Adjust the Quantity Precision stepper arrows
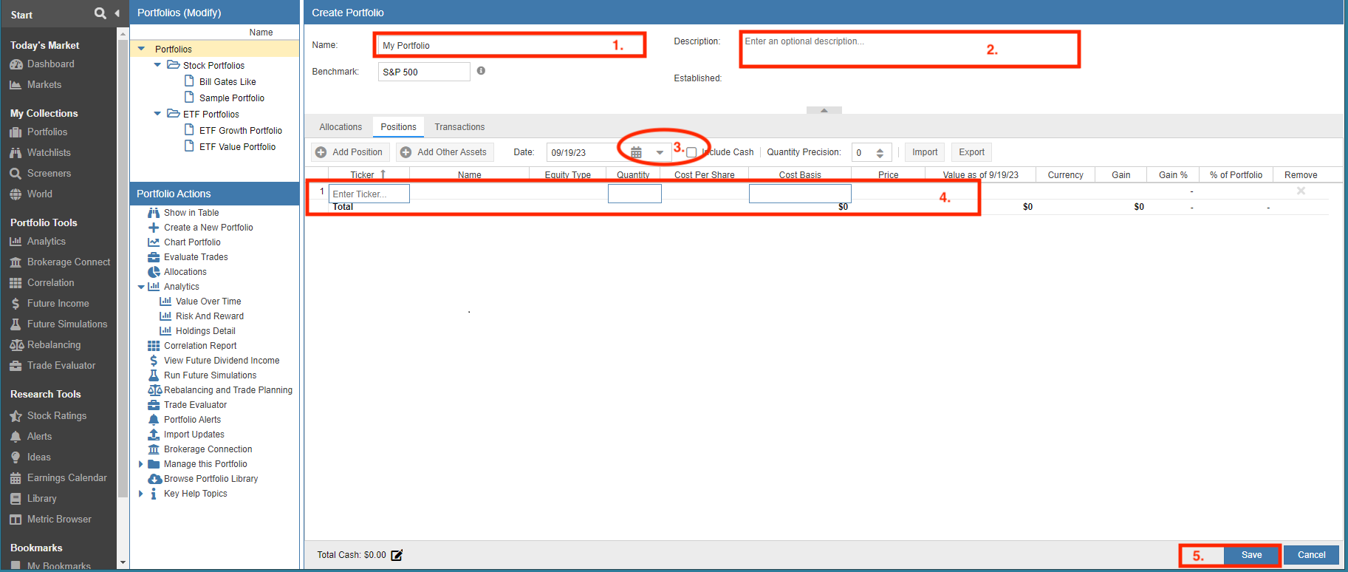Screen dimensions: 1348x572 (880, 153)
